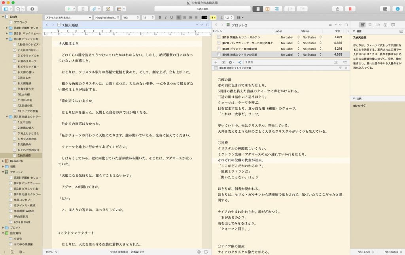Enter Composition mode
Viewport: 405px width, 255px height.
[x=385, y=9]
